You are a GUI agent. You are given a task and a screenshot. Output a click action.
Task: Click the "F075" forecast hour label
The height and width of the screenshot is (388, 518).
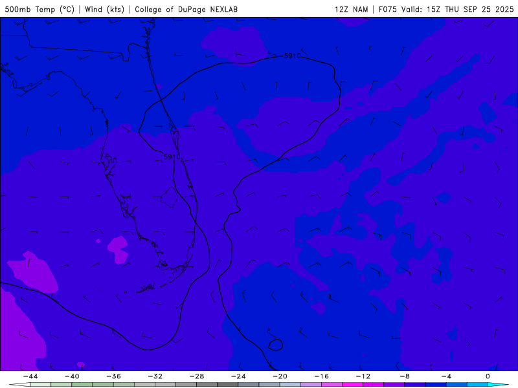click(388, 9)
